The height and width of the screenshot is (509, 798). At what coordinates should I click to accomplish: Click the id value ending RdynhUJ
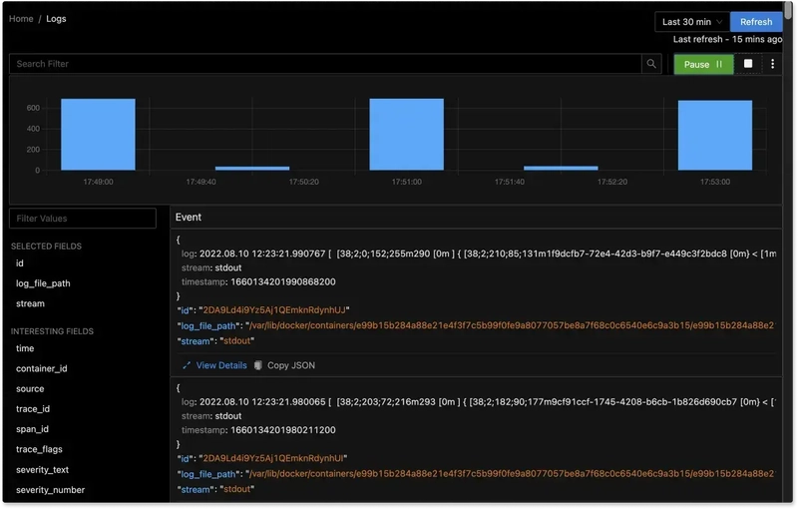(x=273, y=310)
